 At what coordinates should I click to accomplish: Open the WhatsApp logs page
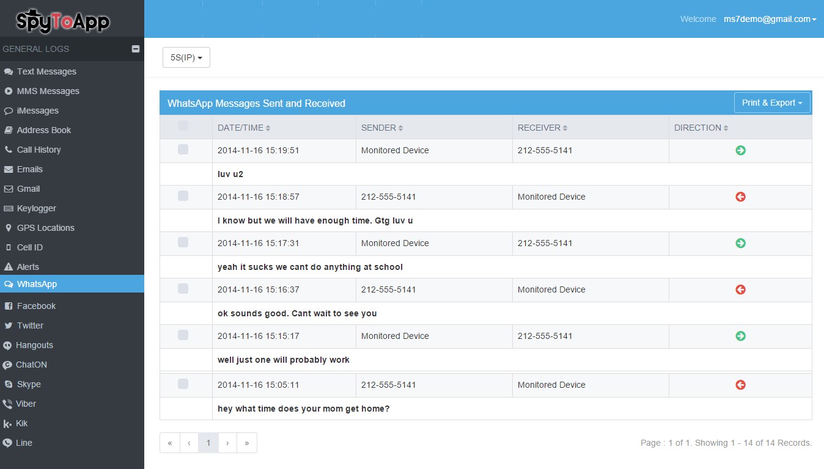(72, 284)
